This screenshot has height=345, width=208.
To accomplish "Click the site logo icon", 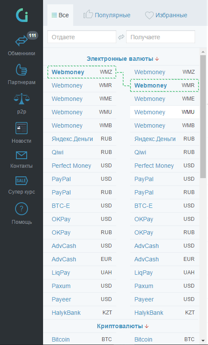I will pyautogui.click(x=22, y=15).
